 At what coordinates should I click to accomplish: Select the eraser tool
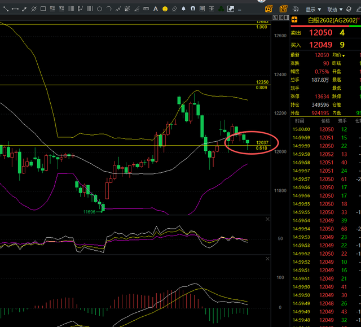point(174,9)
